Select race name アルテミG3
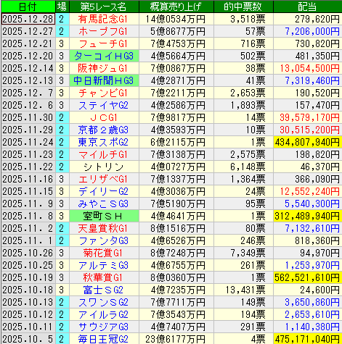Image resolution: width=342 pixels, height=344 pixels. click(x=104, y=265)
